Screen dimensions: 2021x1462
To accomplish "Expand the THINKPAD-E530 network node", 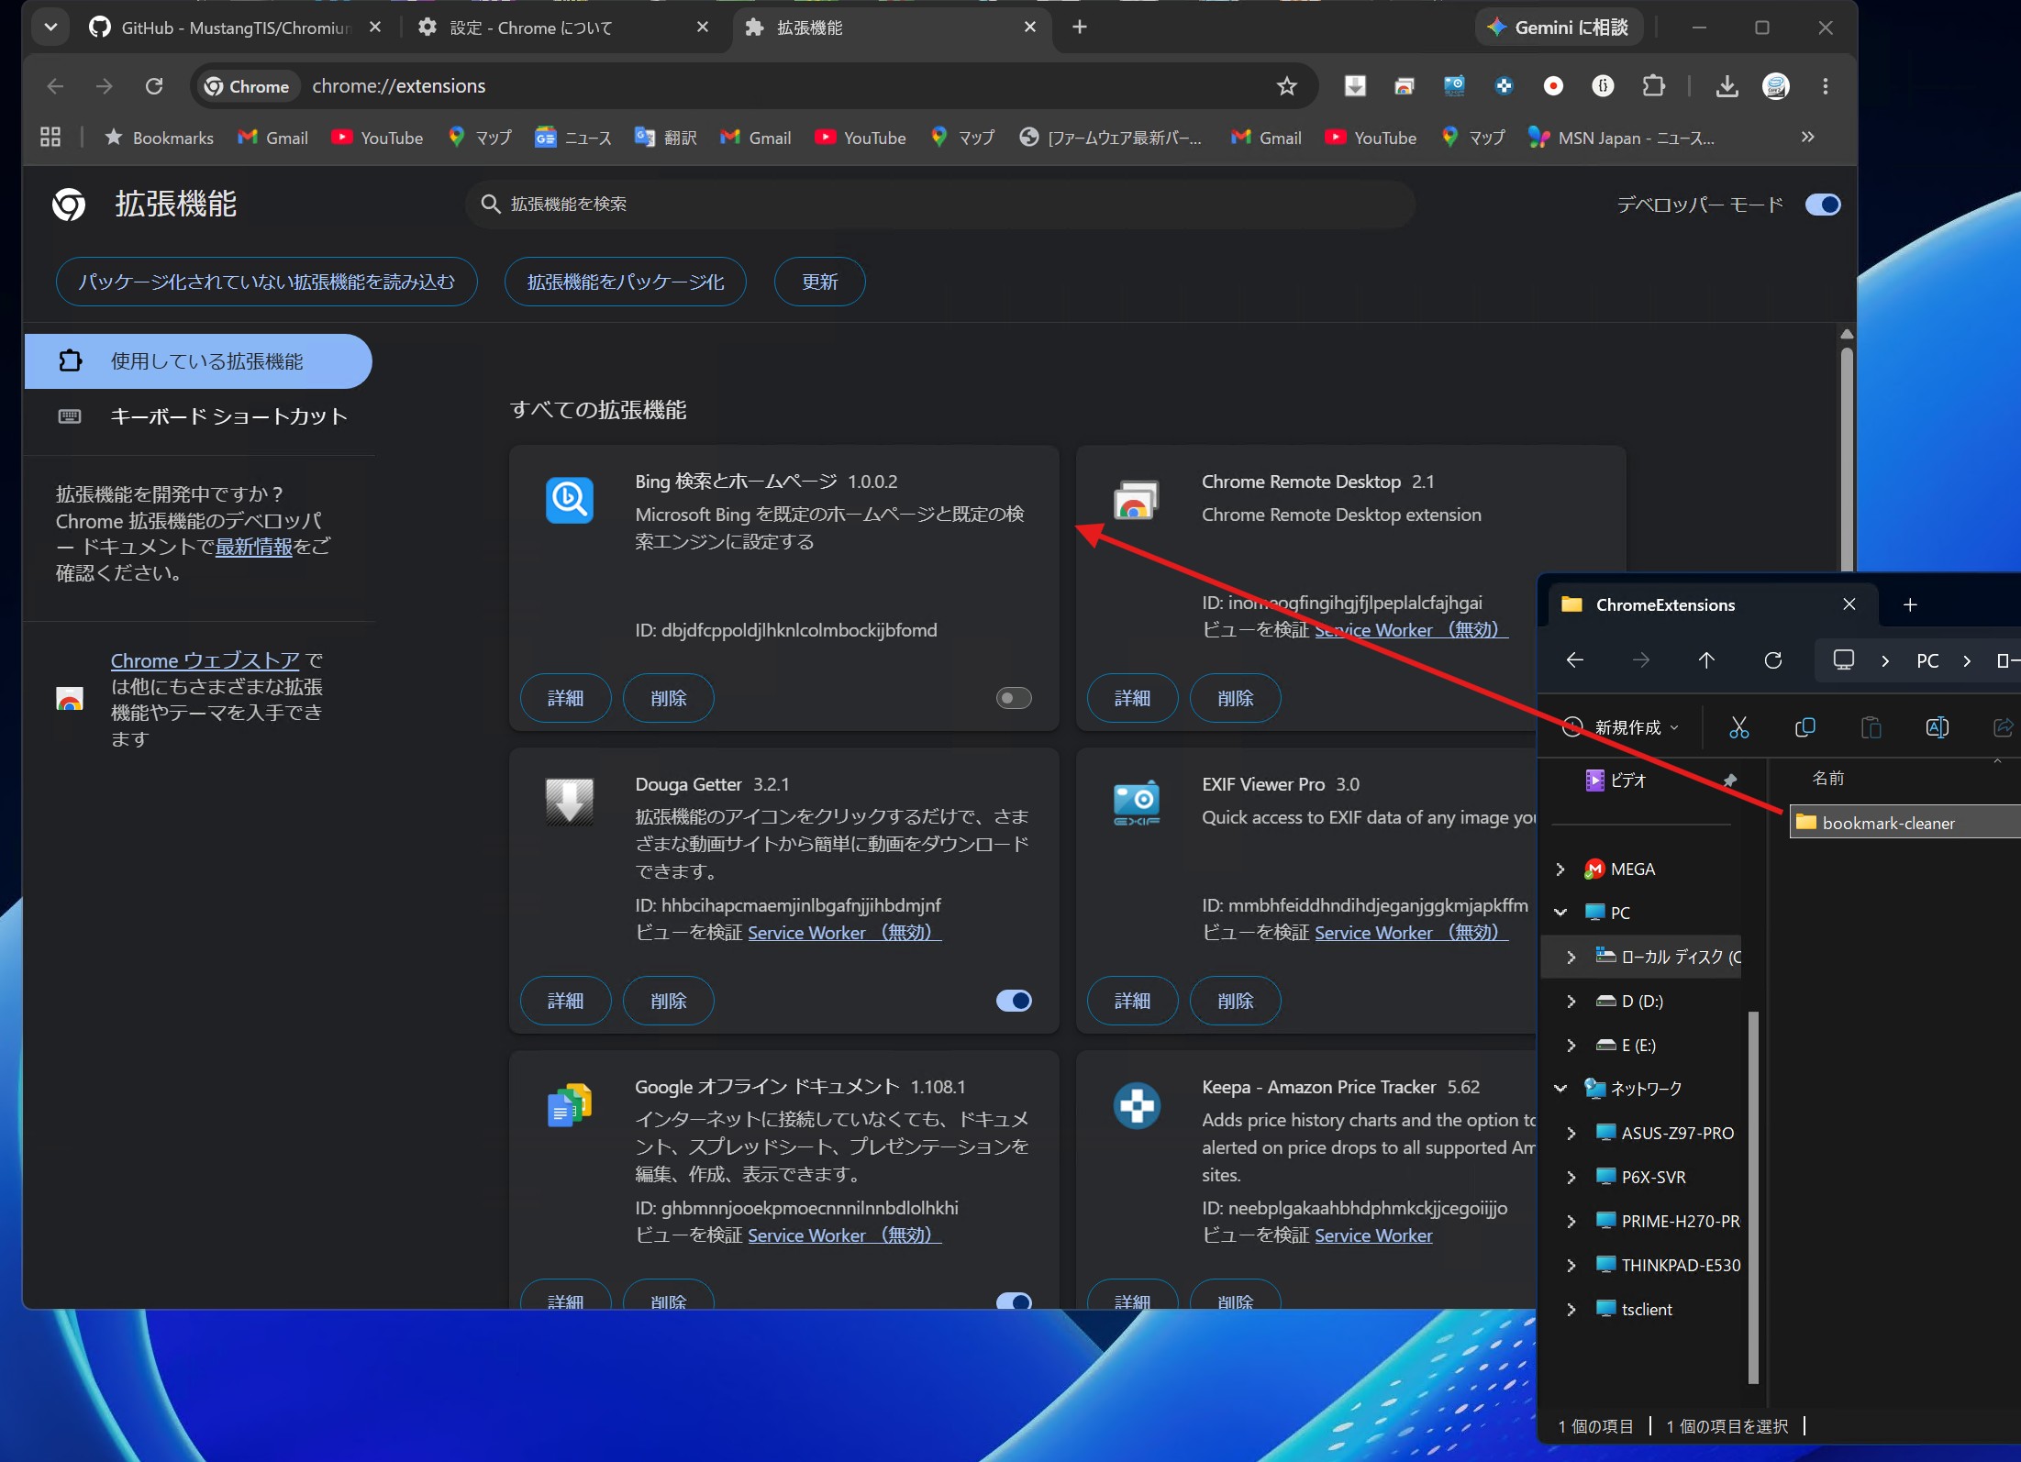I will [x=1571, y=1265].
